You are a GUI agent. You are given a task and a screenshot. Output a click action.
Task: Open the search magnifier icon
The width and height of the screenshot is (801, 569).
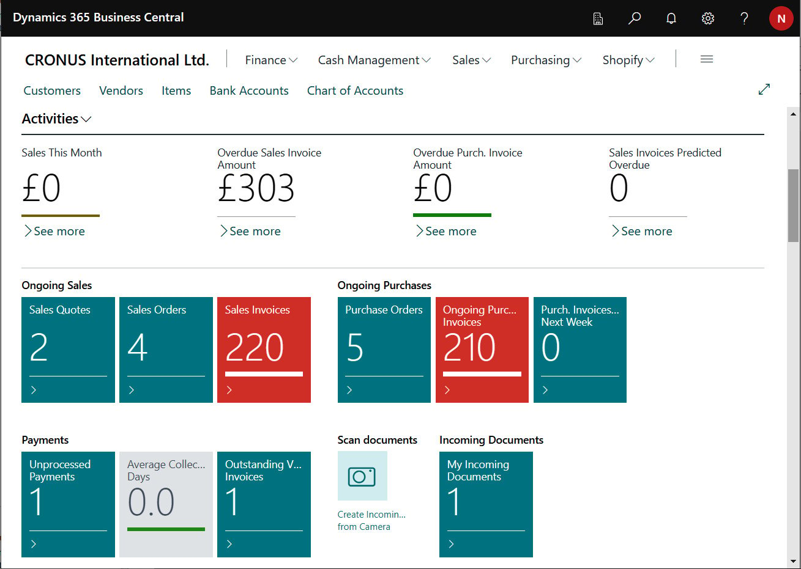(x=635, y=18)
